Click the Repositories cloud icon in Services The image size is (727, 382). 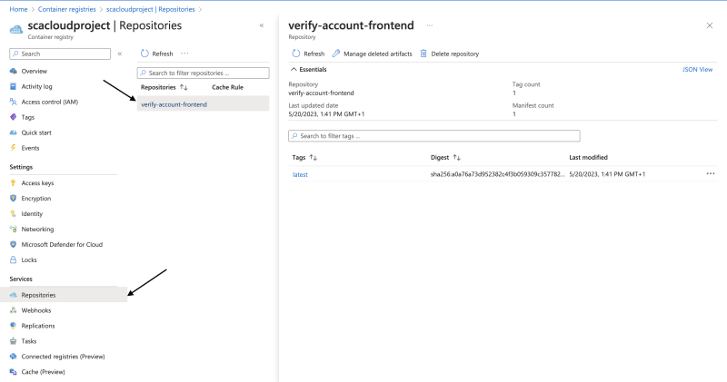(x=13, y=295)
